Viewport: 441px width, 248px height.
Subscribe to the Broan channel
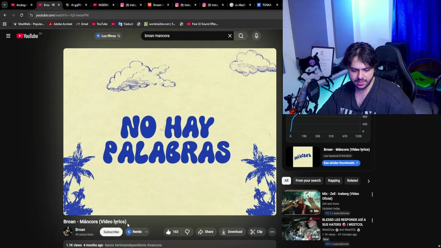coord(111,232)
